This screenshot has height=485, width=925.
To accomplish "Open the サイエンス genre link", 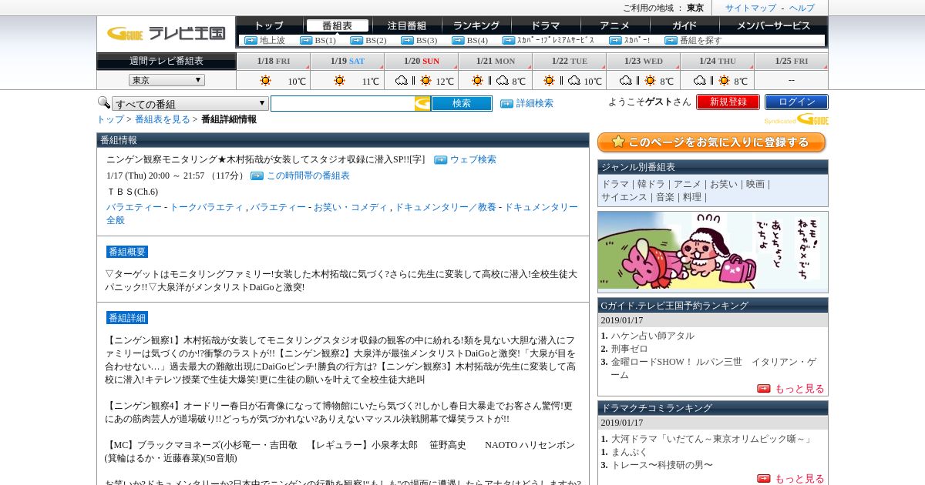I will (624, 197).
